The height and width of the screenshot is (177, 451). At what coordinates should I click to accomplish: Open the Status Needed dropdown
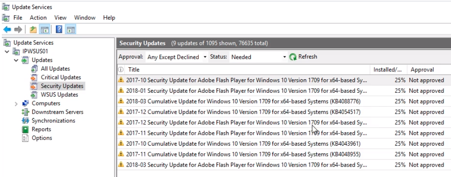pos(258,57)
